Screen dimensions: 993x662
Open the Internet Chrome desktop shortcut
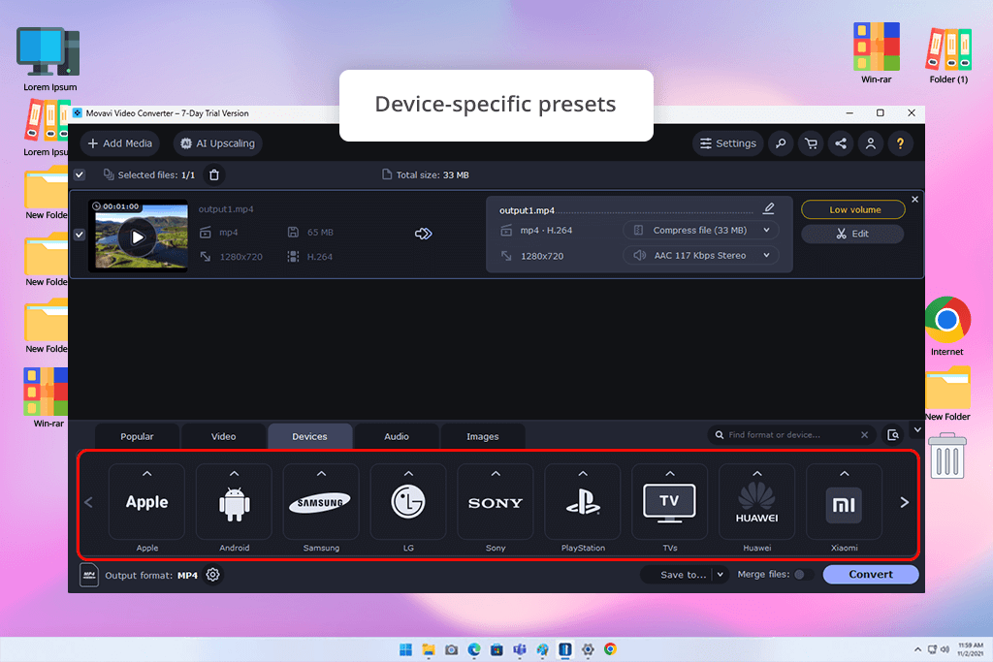(x=946, y=326)
